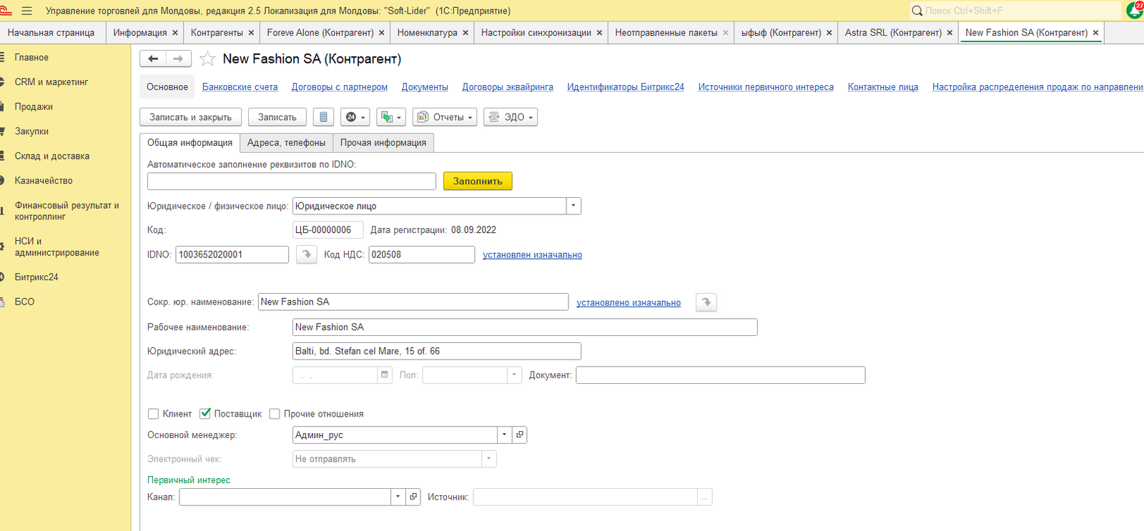Click arrow icon beside Сокр. юр. наименование link
The width and height of the screenshot is (1144, 531).
click(706, 302)
